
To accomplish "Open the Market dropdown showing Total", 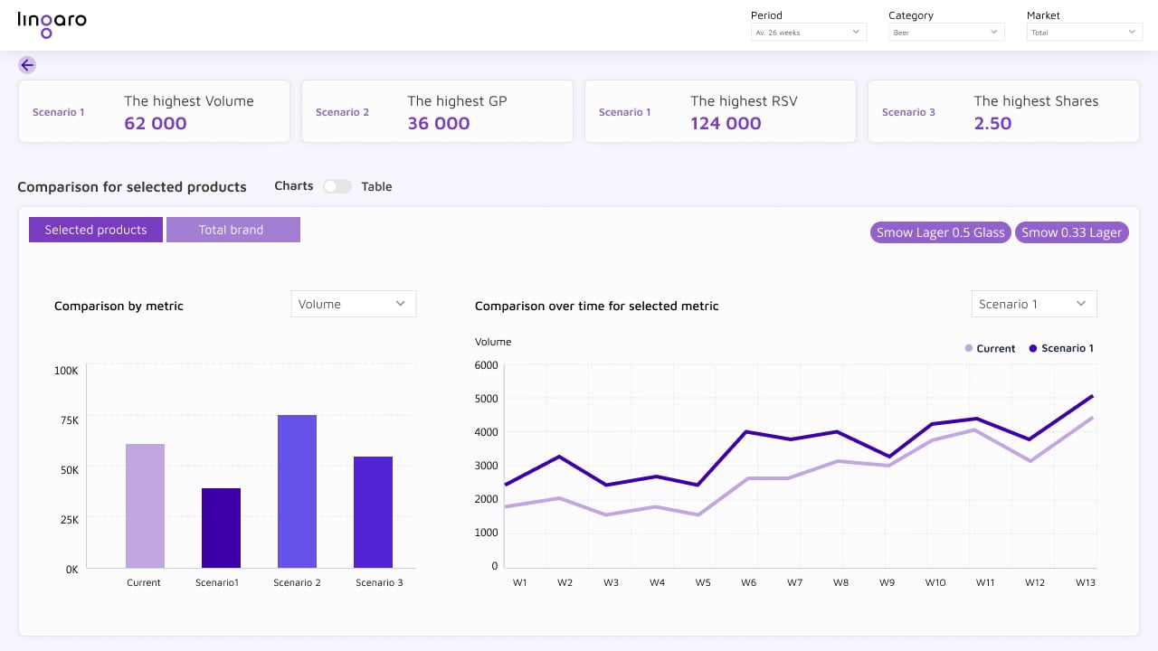I will pos(1084,33).
